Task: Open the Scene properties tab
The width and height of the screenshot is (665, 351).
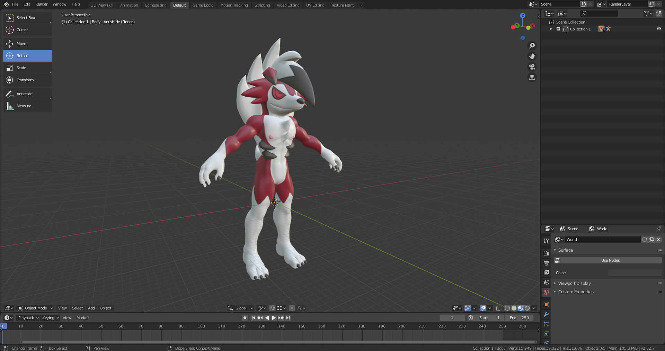Action: point(546,282)
